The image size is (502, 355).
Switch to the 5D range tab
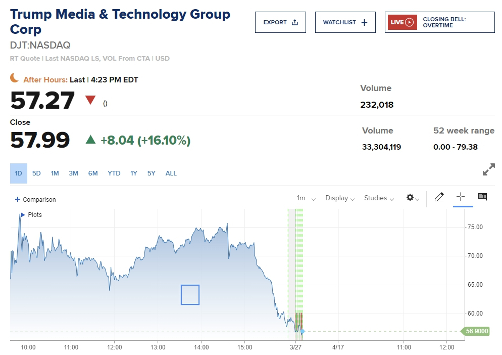(x=36, y=173)
